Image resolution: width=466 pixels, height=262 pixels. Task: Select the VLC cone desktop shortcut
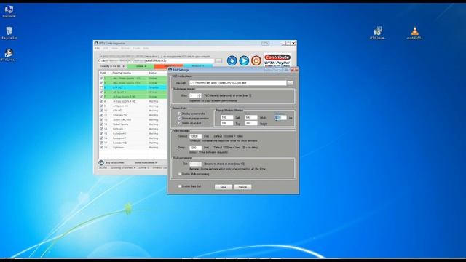[x=414, y=33]
